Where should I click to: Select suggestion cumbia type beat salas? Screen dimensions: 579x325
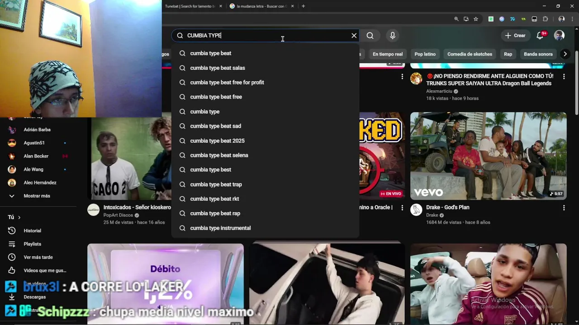[265, 68]
